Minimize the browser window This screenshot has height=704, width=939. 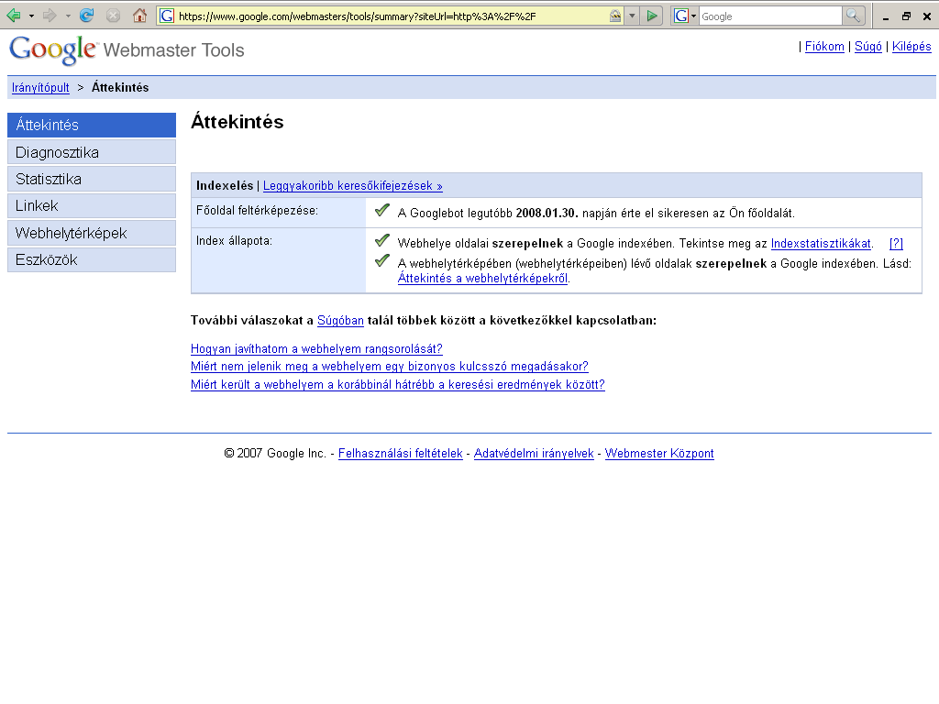(x=886, y=16)
